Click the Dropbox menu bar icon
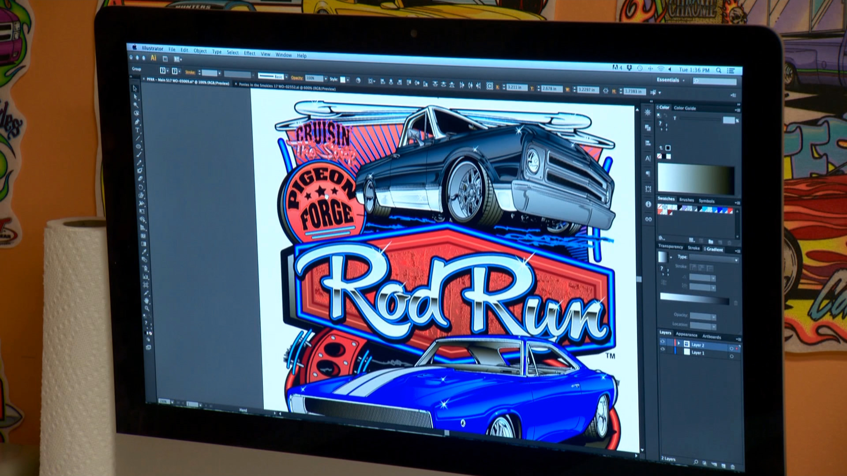The image size is (847, 476). tap(629, 67)
